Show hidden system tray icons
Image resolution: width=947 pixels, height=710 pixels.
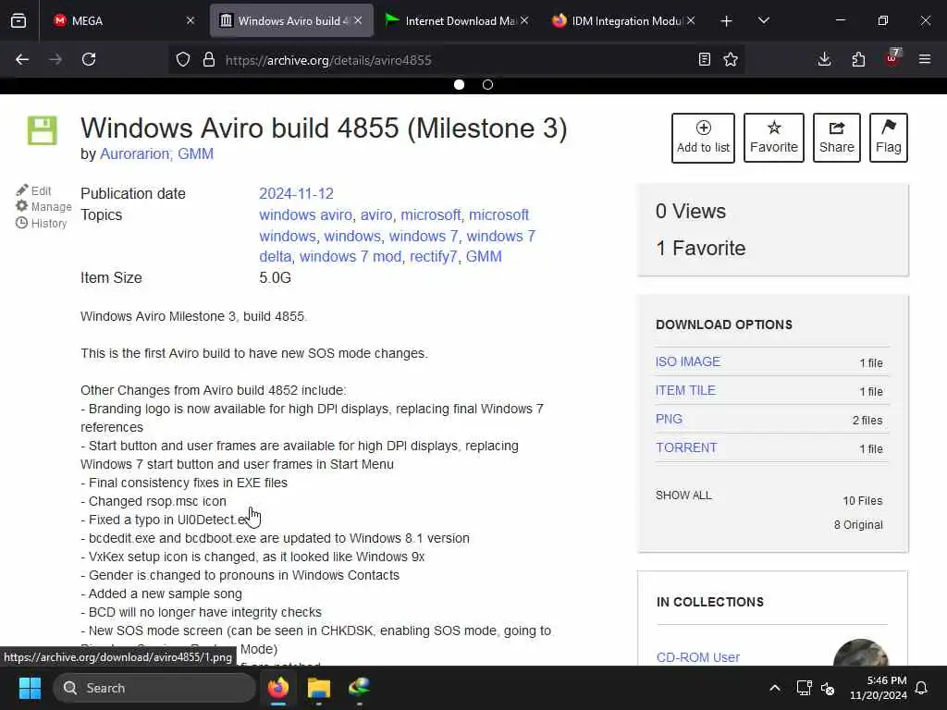click(775, 688)
